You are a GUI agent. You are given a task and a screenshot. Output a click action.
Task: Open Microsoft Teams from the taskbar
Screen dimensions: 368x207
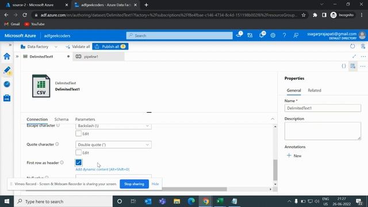click(x=162, y=201)
